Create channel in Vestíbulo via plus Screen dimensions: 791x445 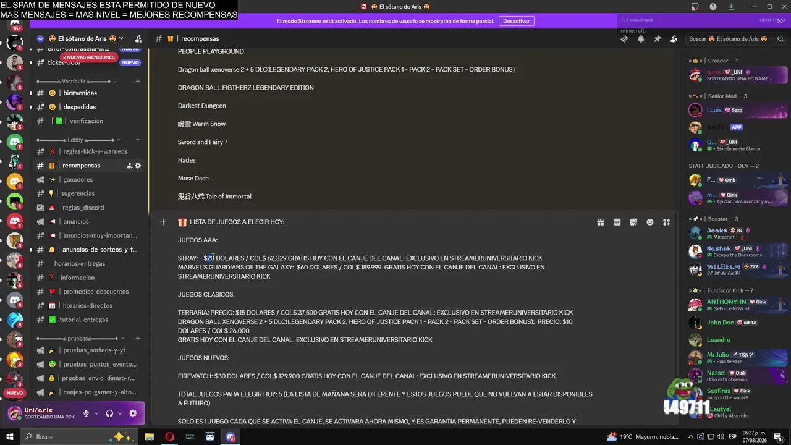point(138,81)
